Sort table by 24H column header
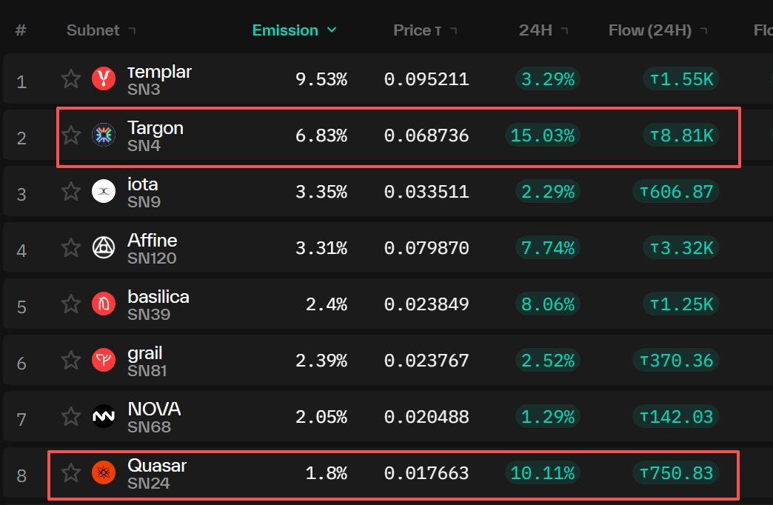This screenshot has width=773, height=505. pyautogui.click(x=543, y=30)
